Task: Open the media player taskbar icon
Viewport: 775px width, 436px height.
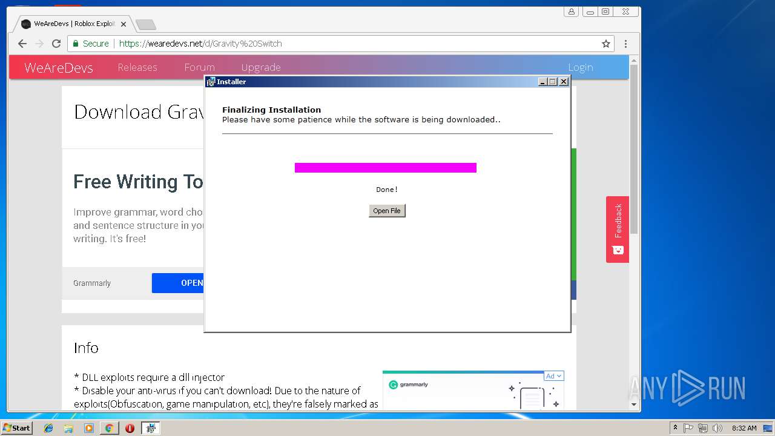Action: tap(89, 428)
